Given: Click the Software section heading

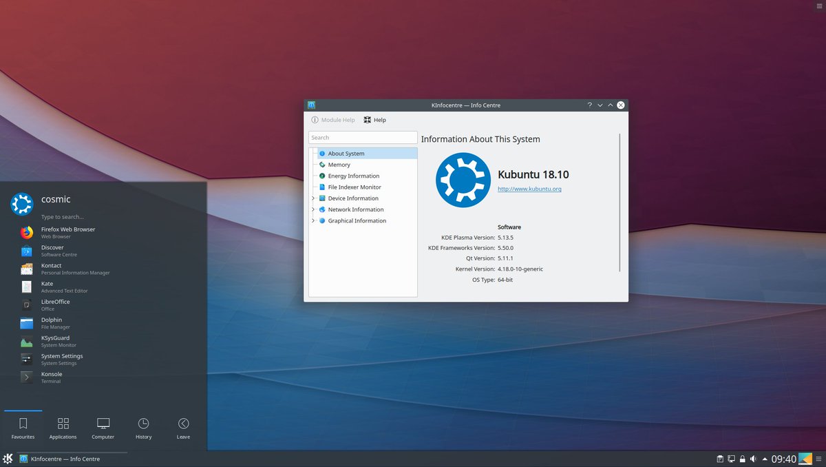Looking at the screenshot, I should click(x=509, y=227).
